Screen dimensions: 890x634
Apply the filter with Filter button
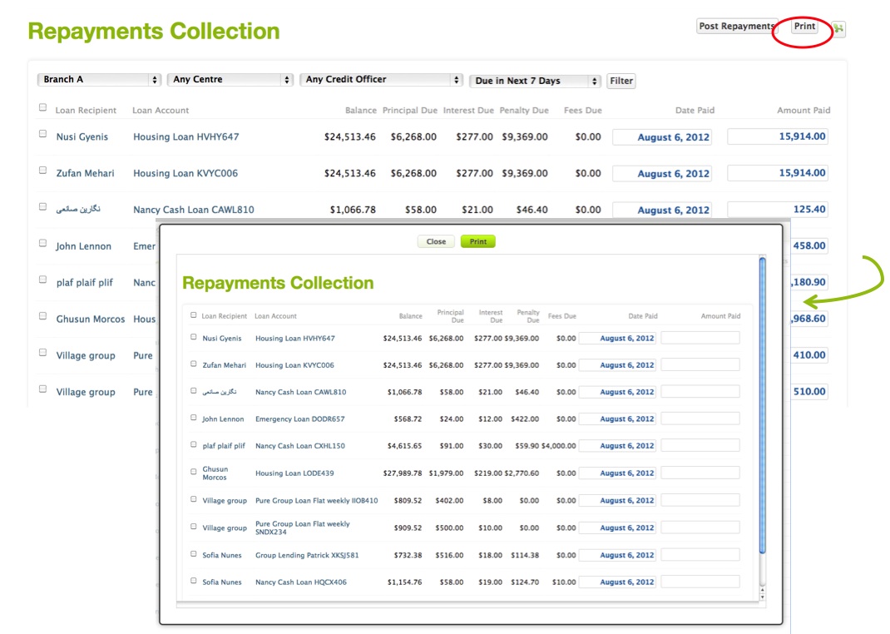621,81
